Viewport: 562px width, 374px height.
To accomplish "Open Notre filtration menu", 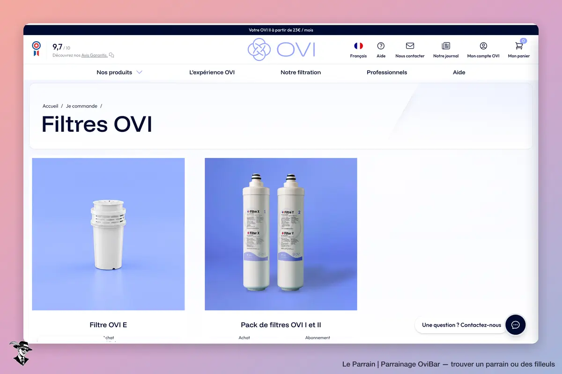I will (301, 72).
